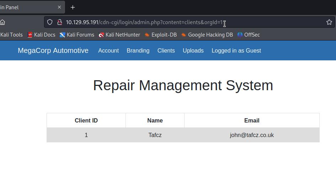Click the Logged in as Guest link

point(236,51)
